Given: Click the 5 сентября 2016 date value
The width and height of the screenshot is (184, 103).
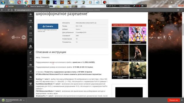Looking at the screenshot, I should pos(81,32).
